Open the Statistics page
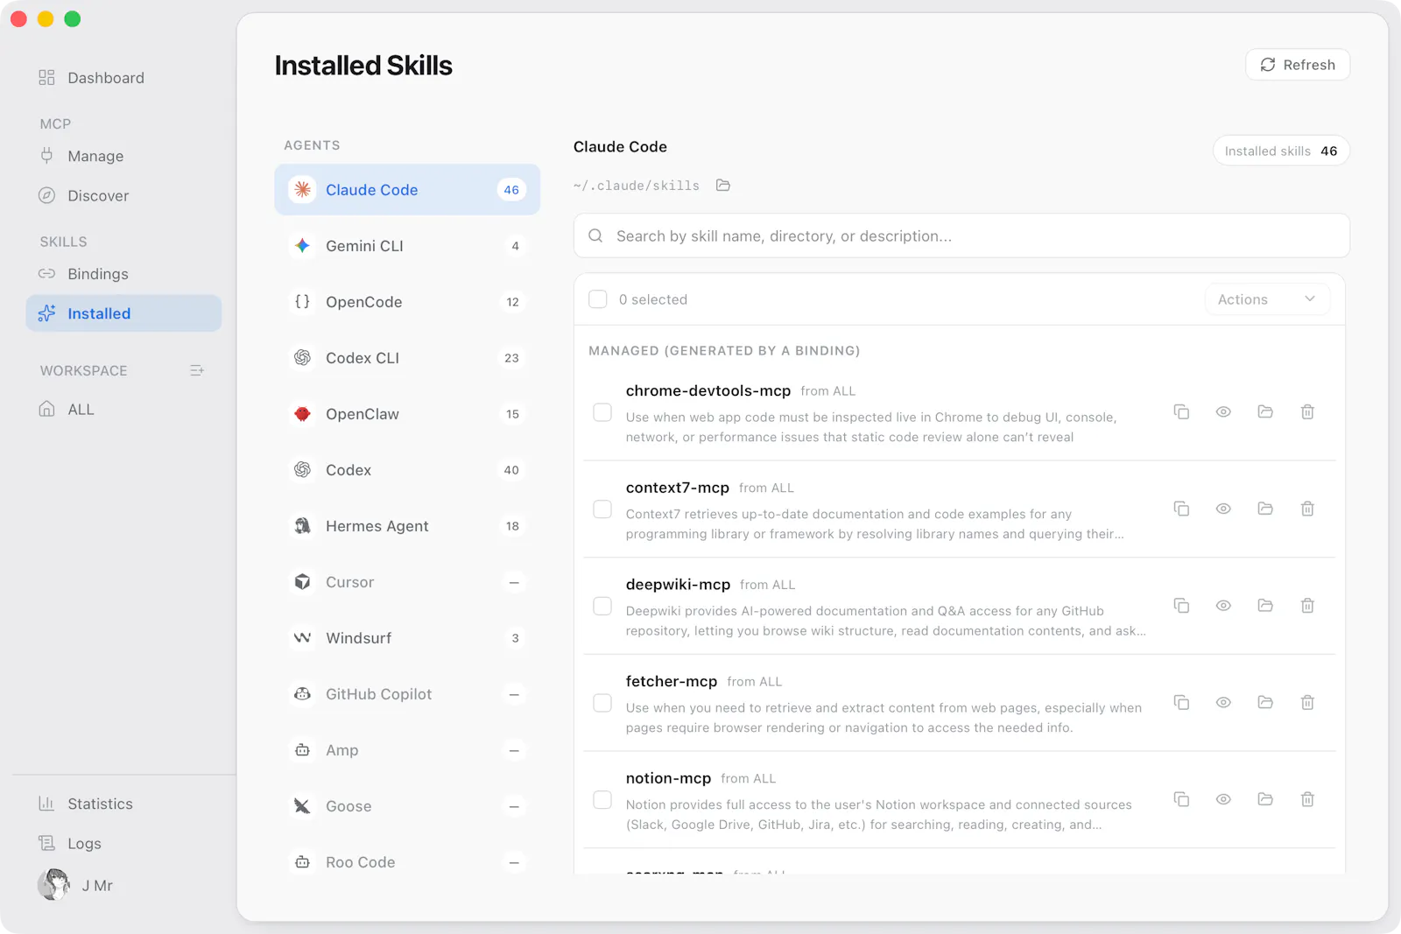This screenshot has height=934, width=1401. pyautogui.click(x=123, y=804)
